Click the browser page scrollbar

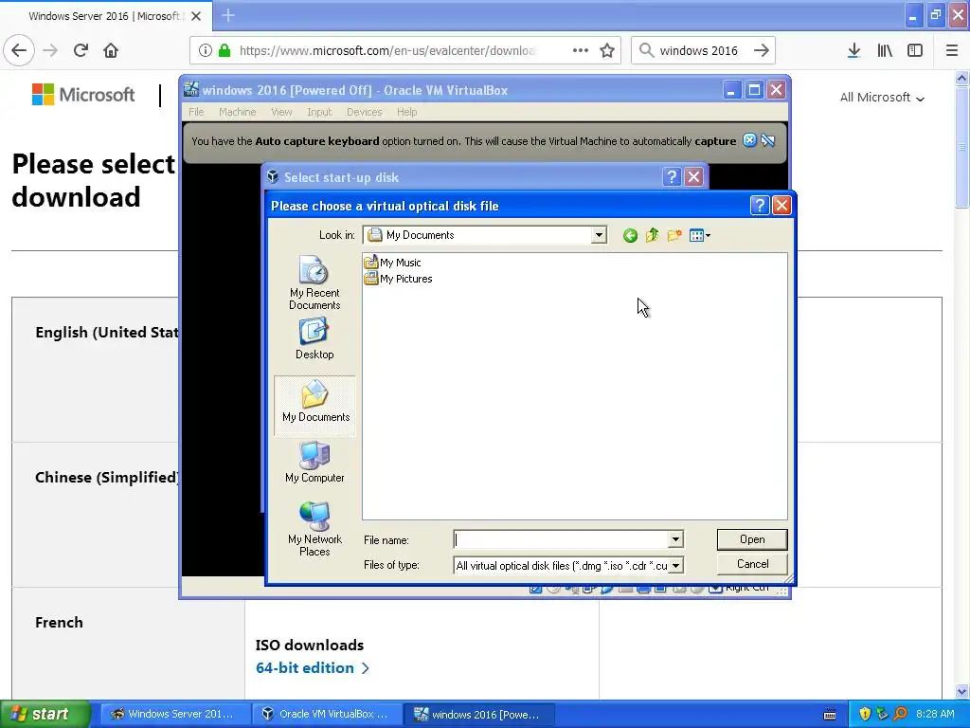point(962,147)
